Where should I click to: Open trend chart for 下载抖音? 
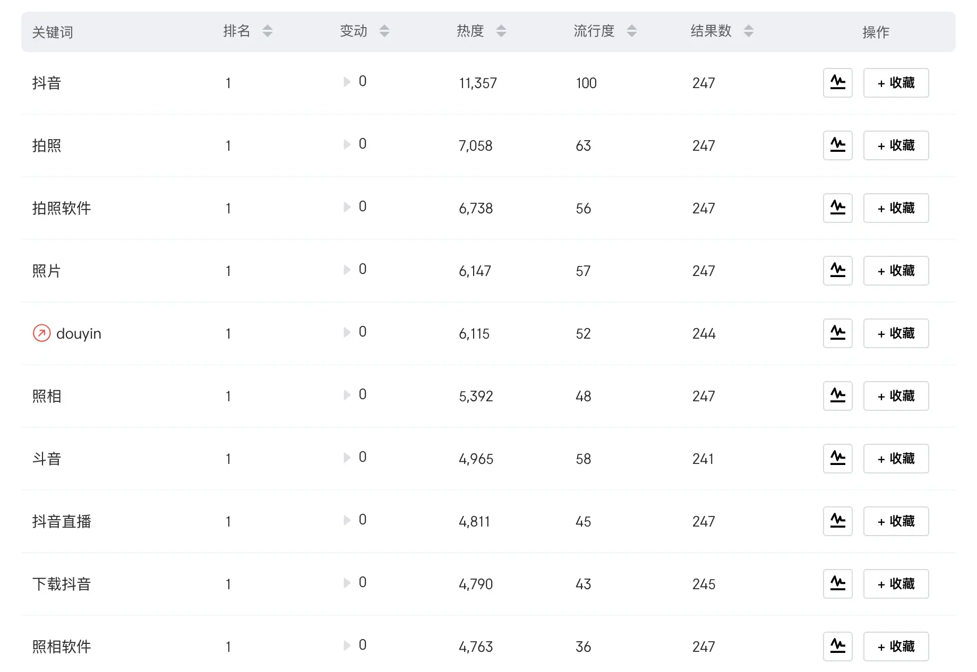pyautogui.click(x=837, y=584)
